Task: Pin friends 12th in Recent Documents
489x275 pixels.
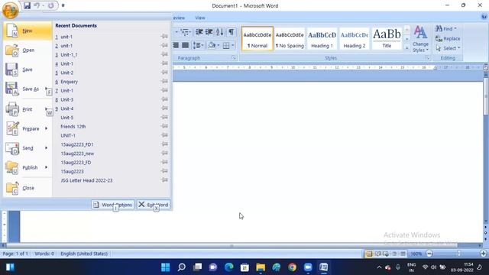Action: [x=164, y=126]
